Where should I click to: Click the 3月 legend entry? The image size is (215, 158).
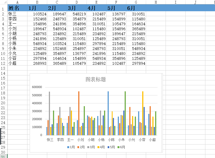point(91,147)
